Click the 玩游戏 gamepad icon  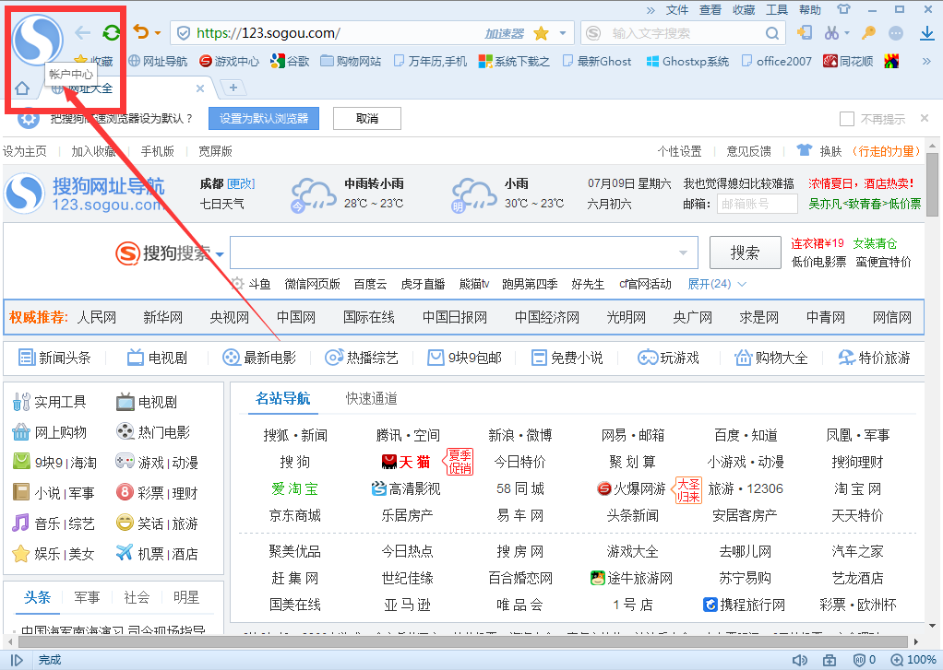[647, 358]
